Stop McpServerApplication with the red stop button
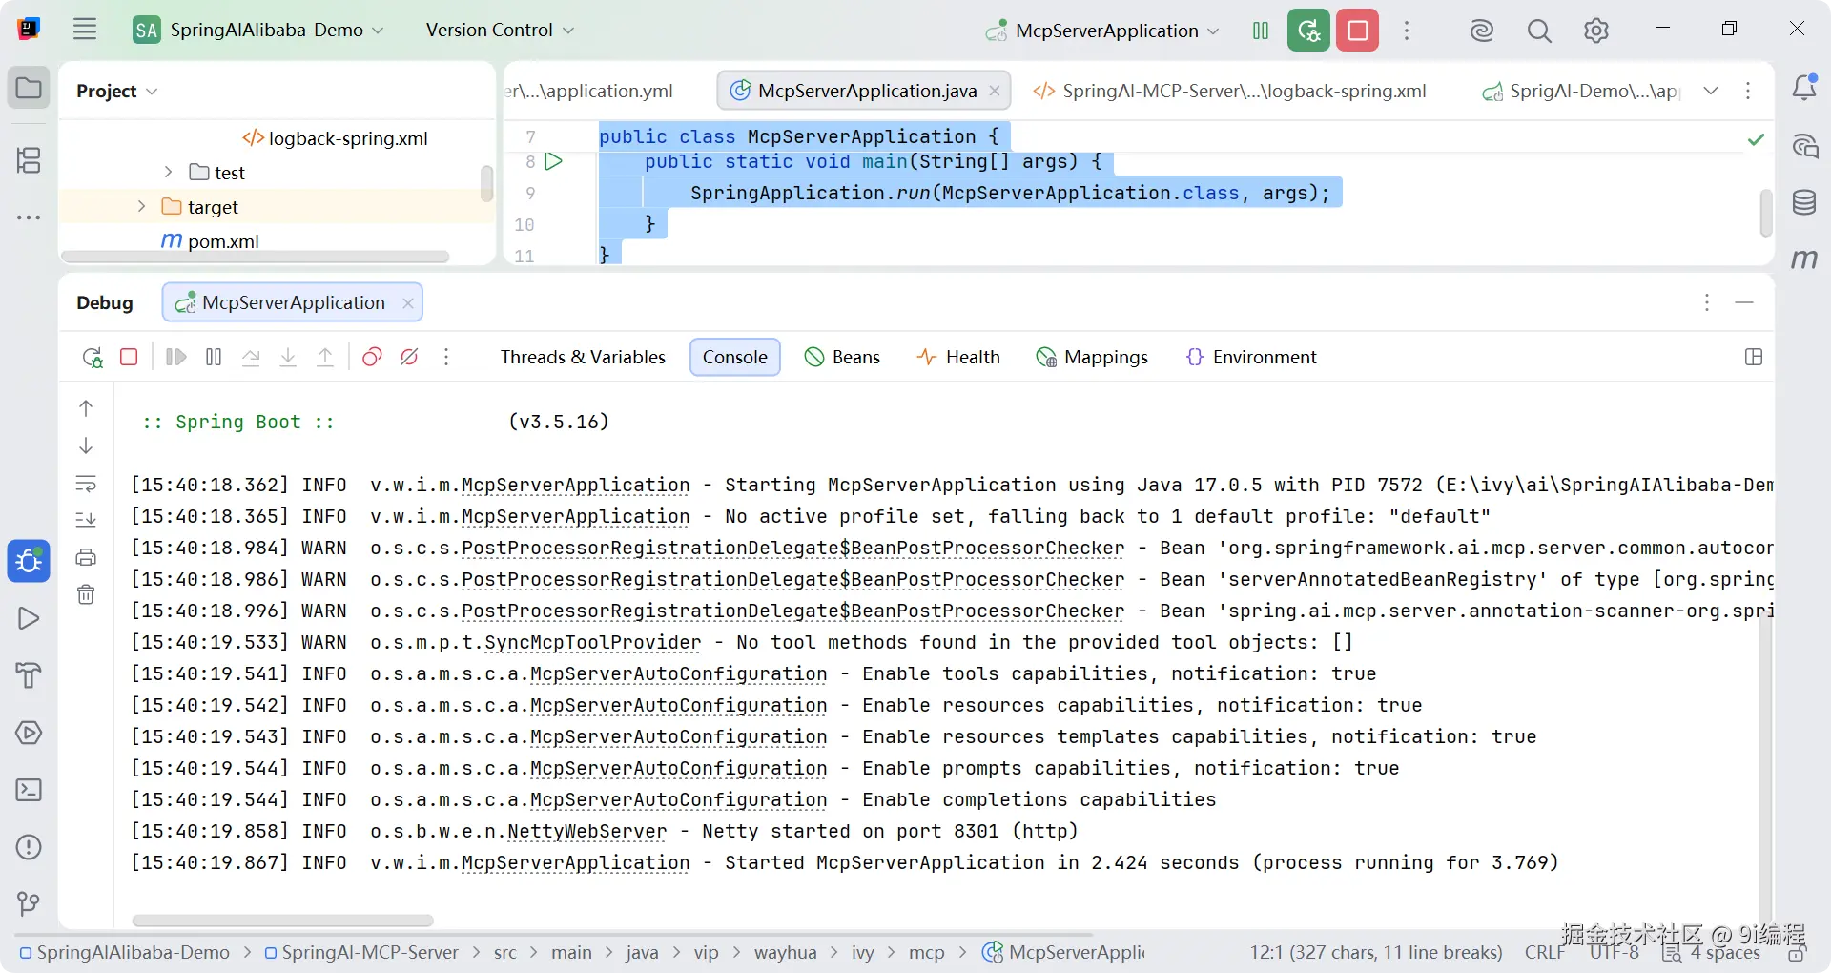The height and width of the screenshot is (973, 1831). click(x=1358, y=31)
